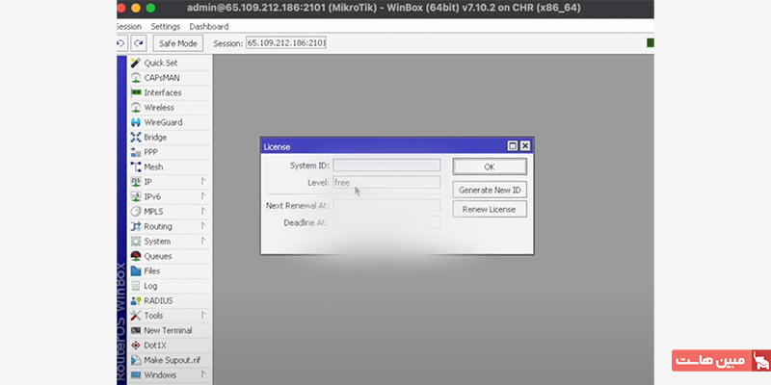Select the New Terminal entry

point(171,330)
